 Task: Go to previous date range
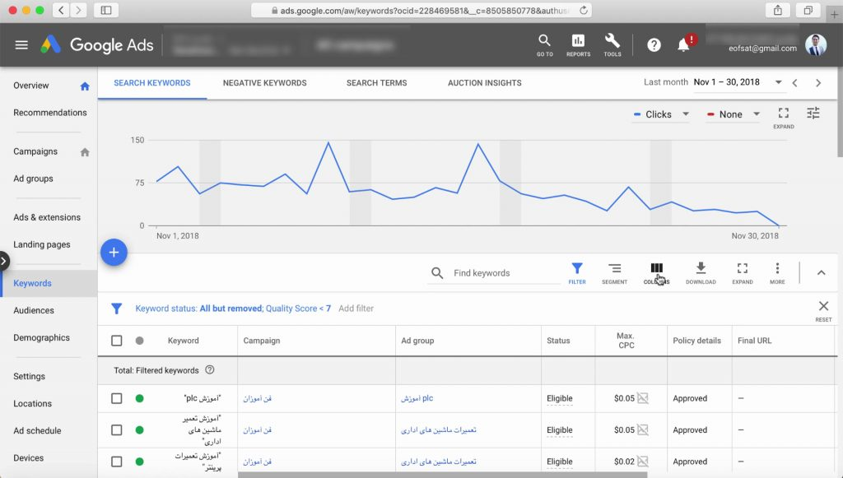pyautogui.click(x=794, y=83)
